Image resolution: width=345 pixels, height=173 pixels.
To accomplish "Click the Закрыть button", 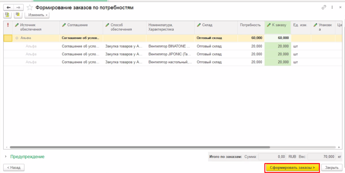I will pyautogui.click(x=331, y=167).
